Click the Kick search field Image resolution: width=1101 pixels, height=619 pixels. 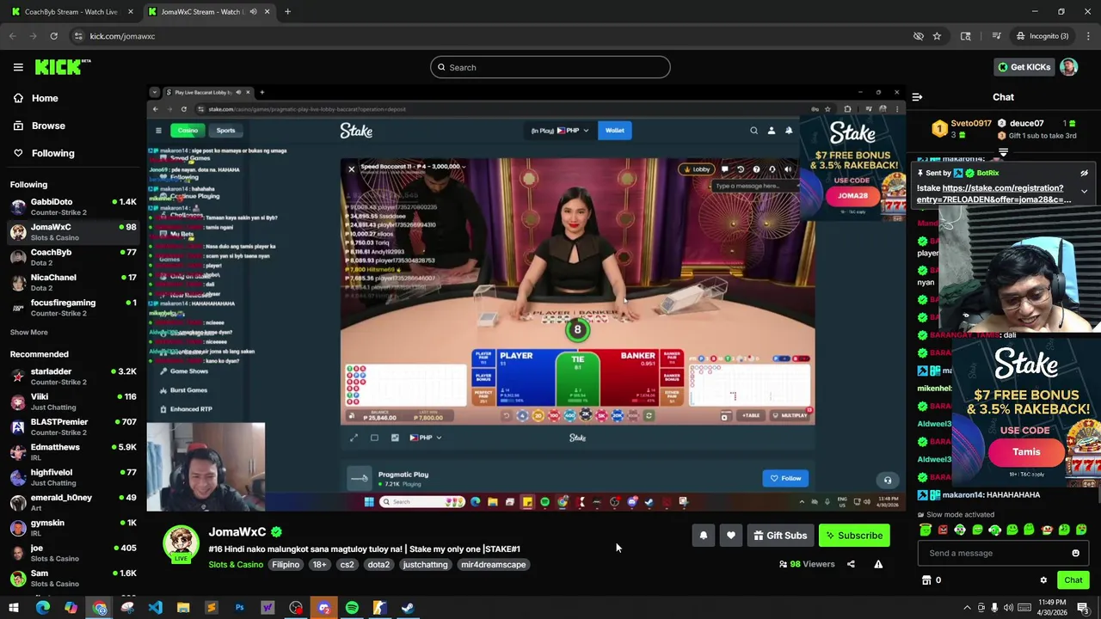(550, 67)
